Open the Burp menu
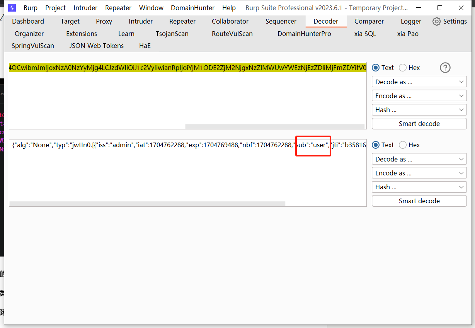Image resolution: width=475 pixels, height=328 pixels. (31, 8)
